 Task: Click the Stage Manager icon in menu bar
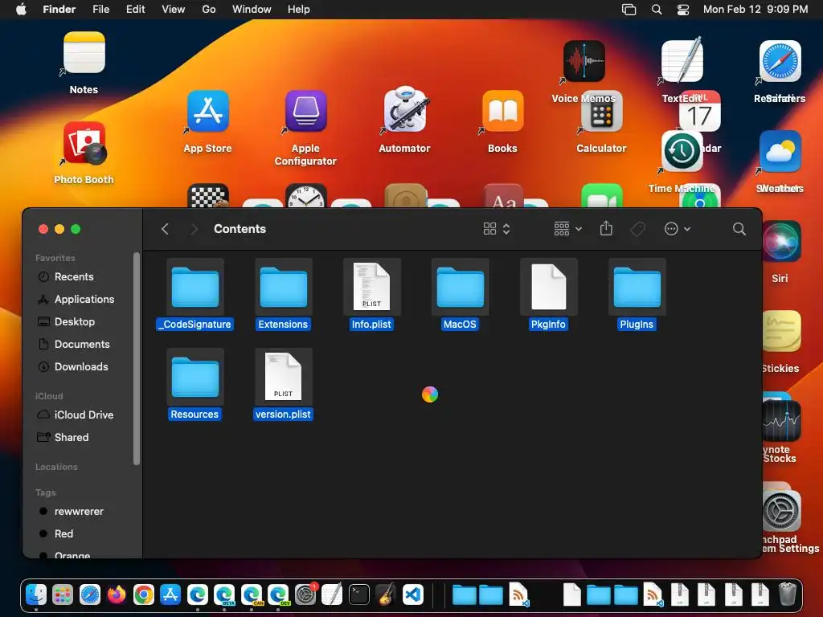tap(629, 10)
